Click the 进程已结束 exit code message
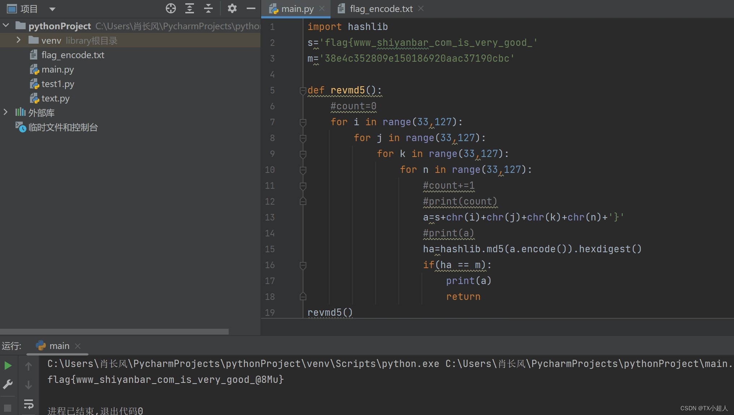Image resolution: width=734 pixels, height=415 pixels. coord(95,411)
